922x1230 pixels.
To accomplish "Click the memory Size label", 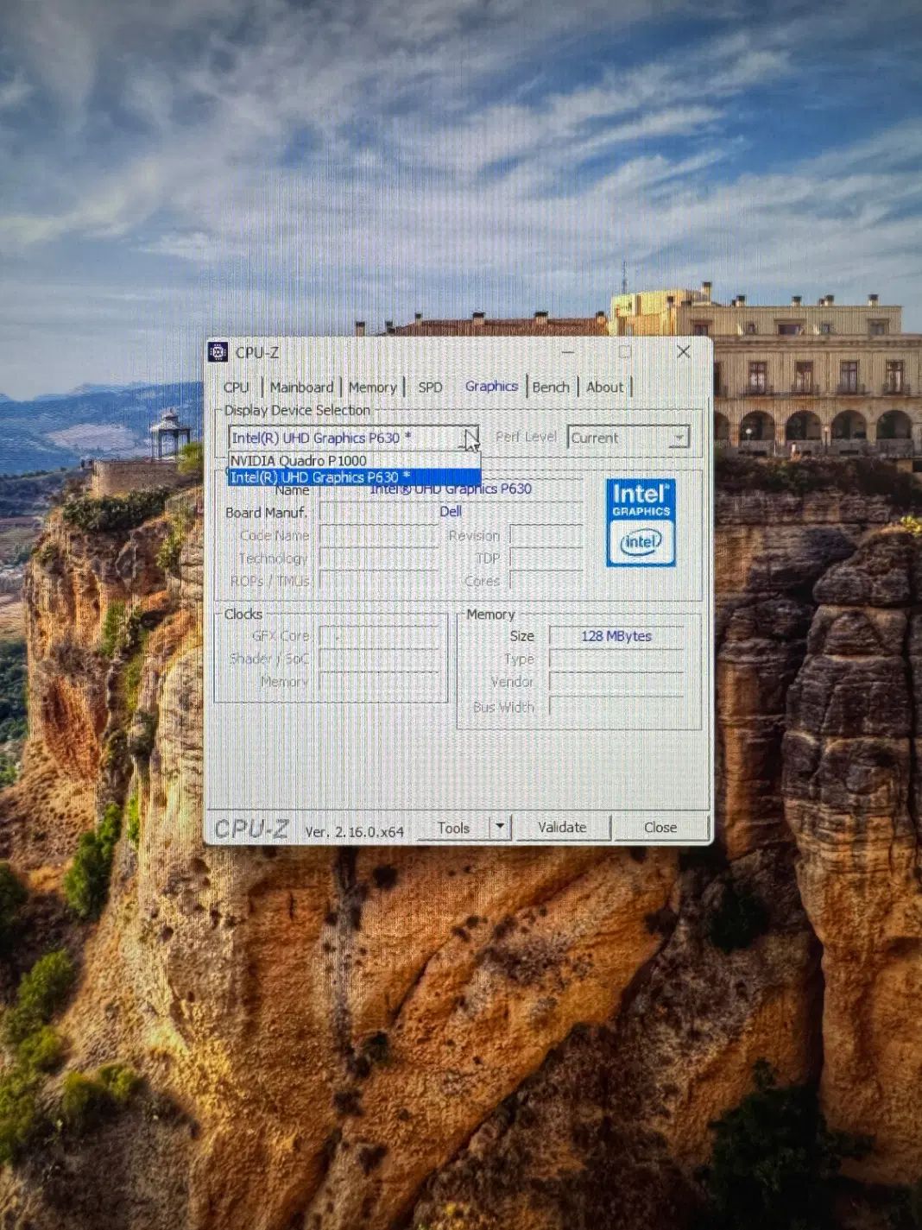I will pyautogui.click(x=521, y=636).
